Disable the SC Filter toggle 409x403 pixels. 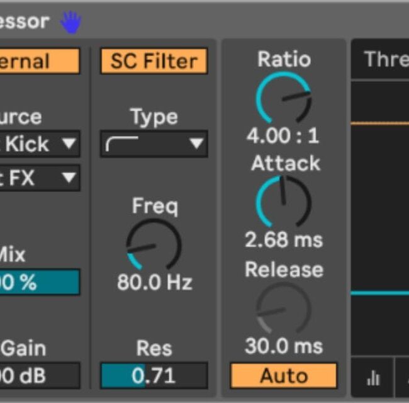[x=154, y=61]
